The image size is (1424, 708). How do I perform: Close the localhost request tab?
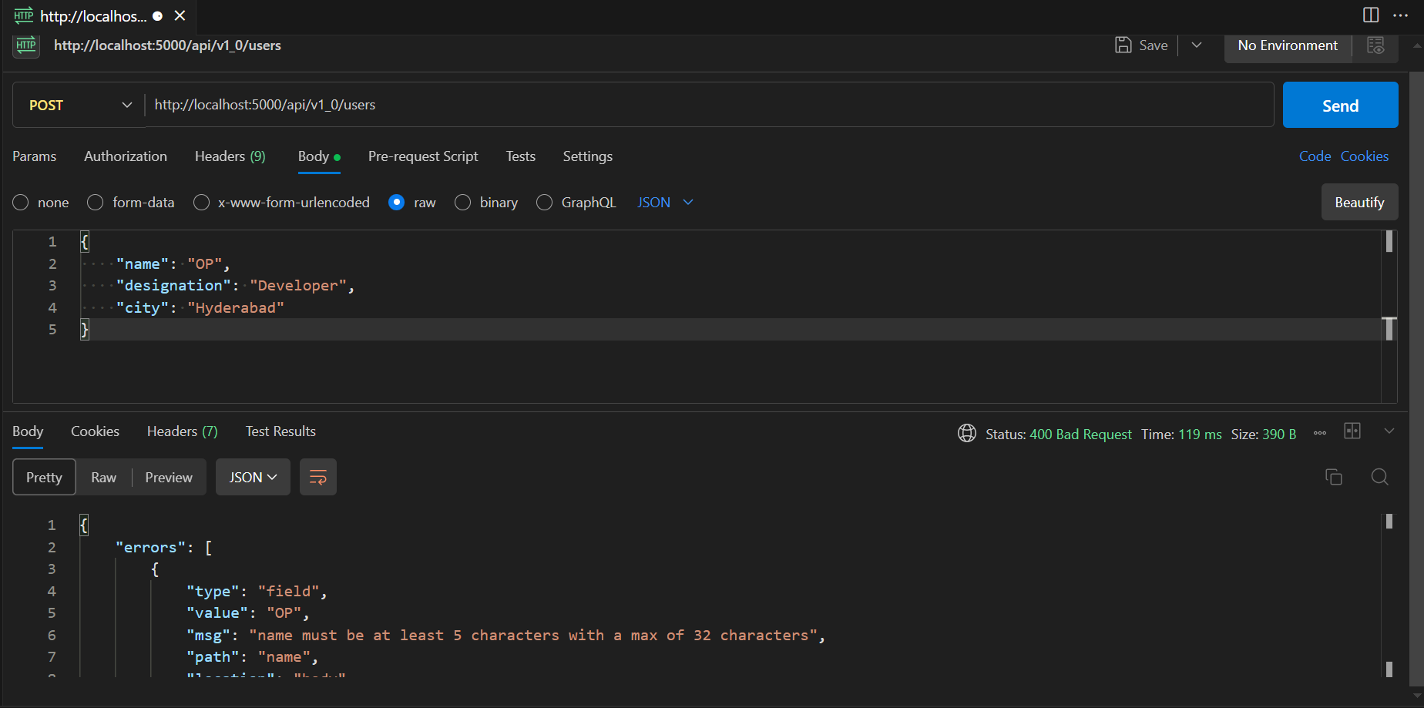pyautogui.click(x=180, y=15)
